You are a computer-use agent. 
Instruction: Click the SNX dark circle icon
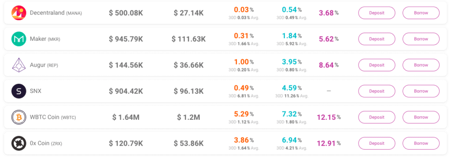(x=18, y=91)
